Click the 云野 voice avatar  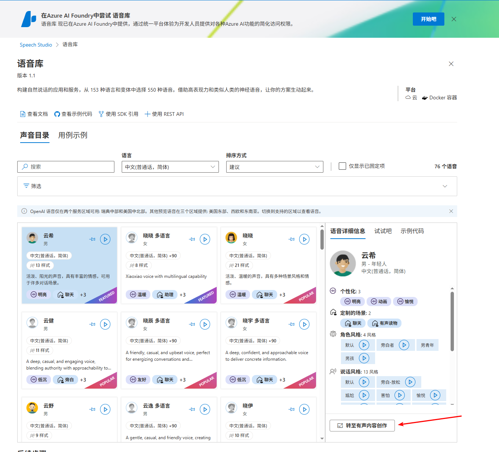(32, 408)
